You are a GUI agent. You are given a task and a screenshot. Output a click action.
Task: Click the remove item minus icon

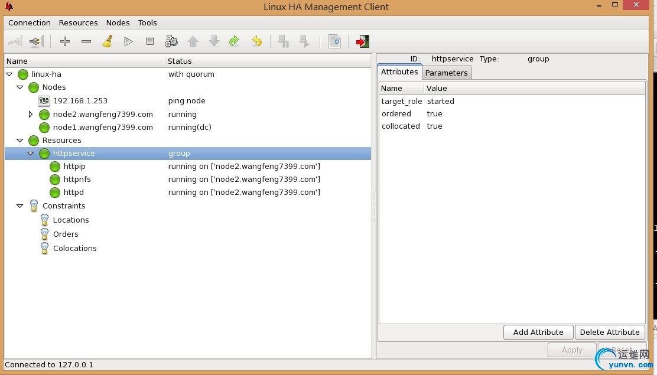point(86,41)
